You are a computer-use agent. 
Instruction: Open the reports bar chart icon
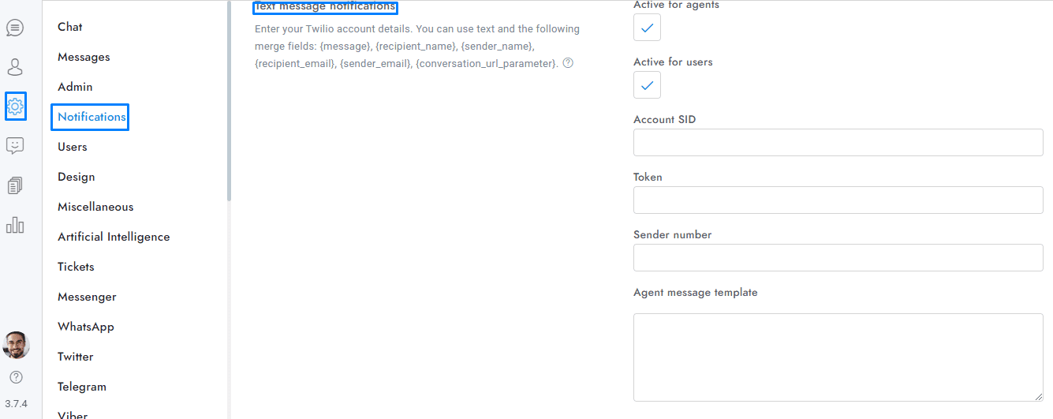pos(15,225)
